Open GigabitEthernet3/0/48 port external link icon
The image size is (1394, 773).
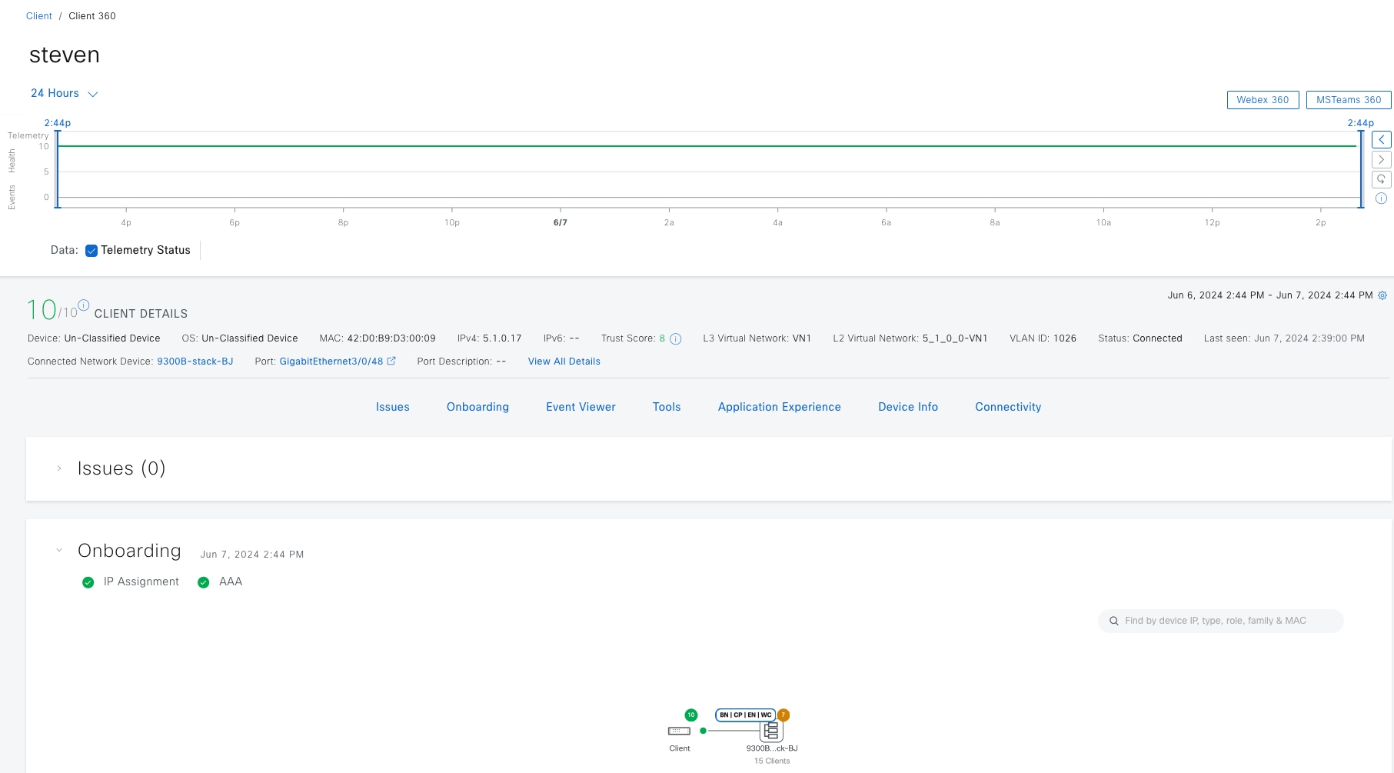point(391,361)
